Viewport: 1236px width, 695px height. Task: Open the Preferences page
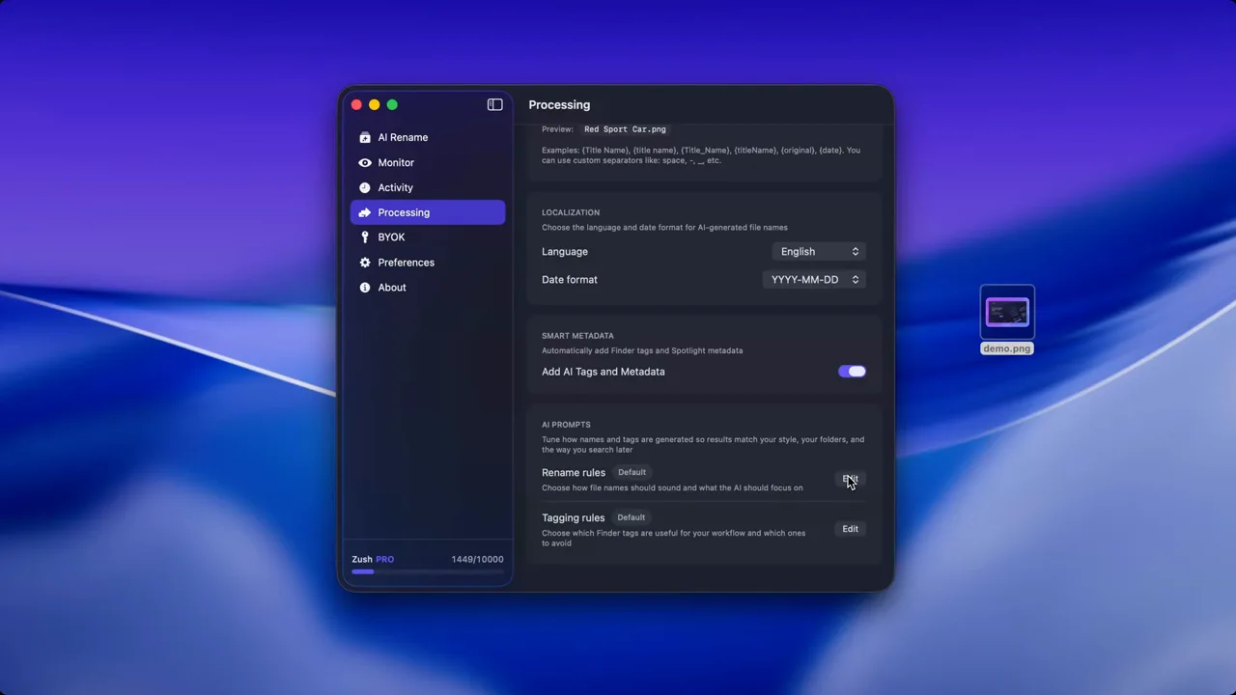click(x=428, y=263)
